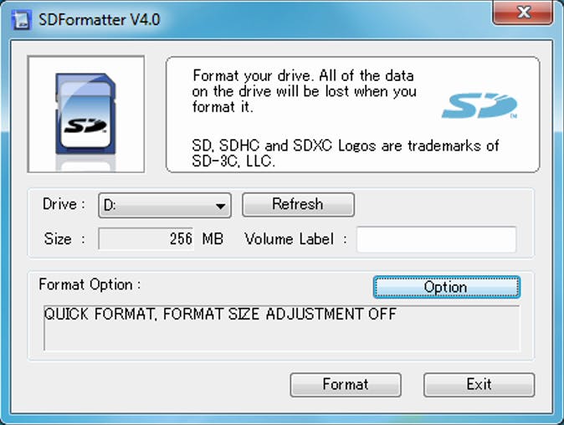Click into the Volume Label input field
Screen dimensions: 564x425
pyautogui.click(x=436, y=239)
